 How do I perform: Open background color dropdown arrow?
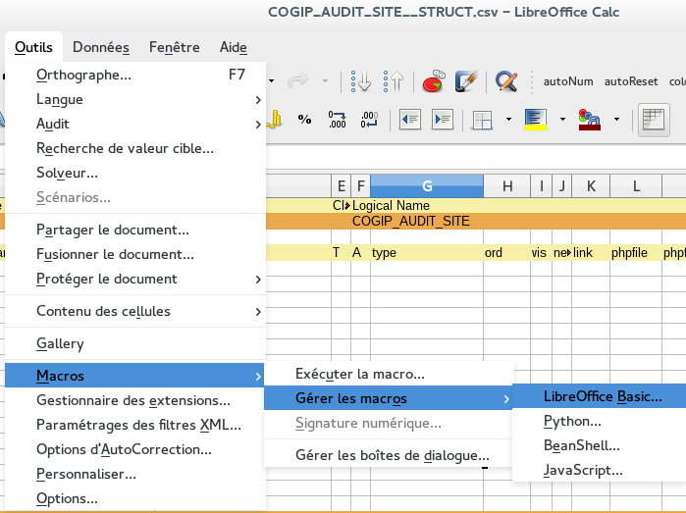tap(562, 119)
